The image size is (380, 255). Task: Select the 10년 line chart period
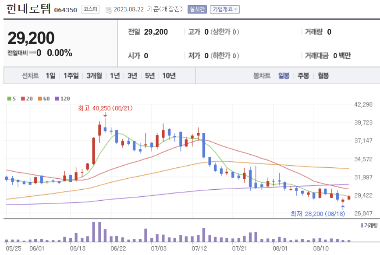(x=169, y=76)
